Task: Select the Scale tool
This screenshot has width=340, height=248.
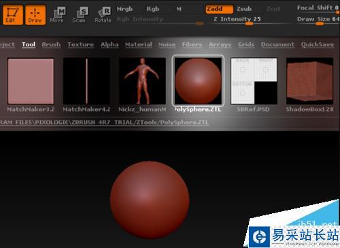Action: click(80, 15)
